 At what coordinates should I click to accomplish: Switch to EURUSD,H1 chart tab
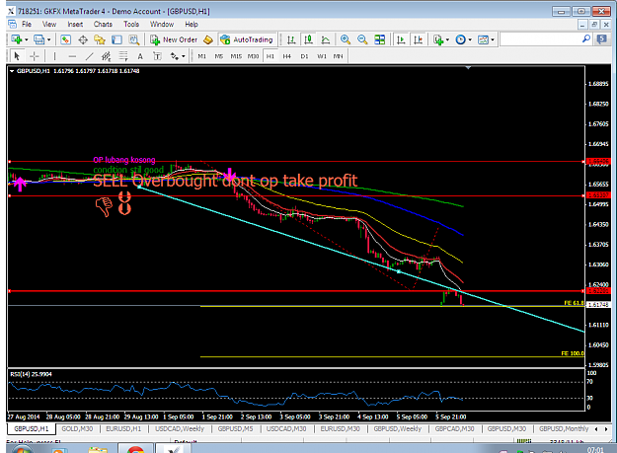click(123, 428)
